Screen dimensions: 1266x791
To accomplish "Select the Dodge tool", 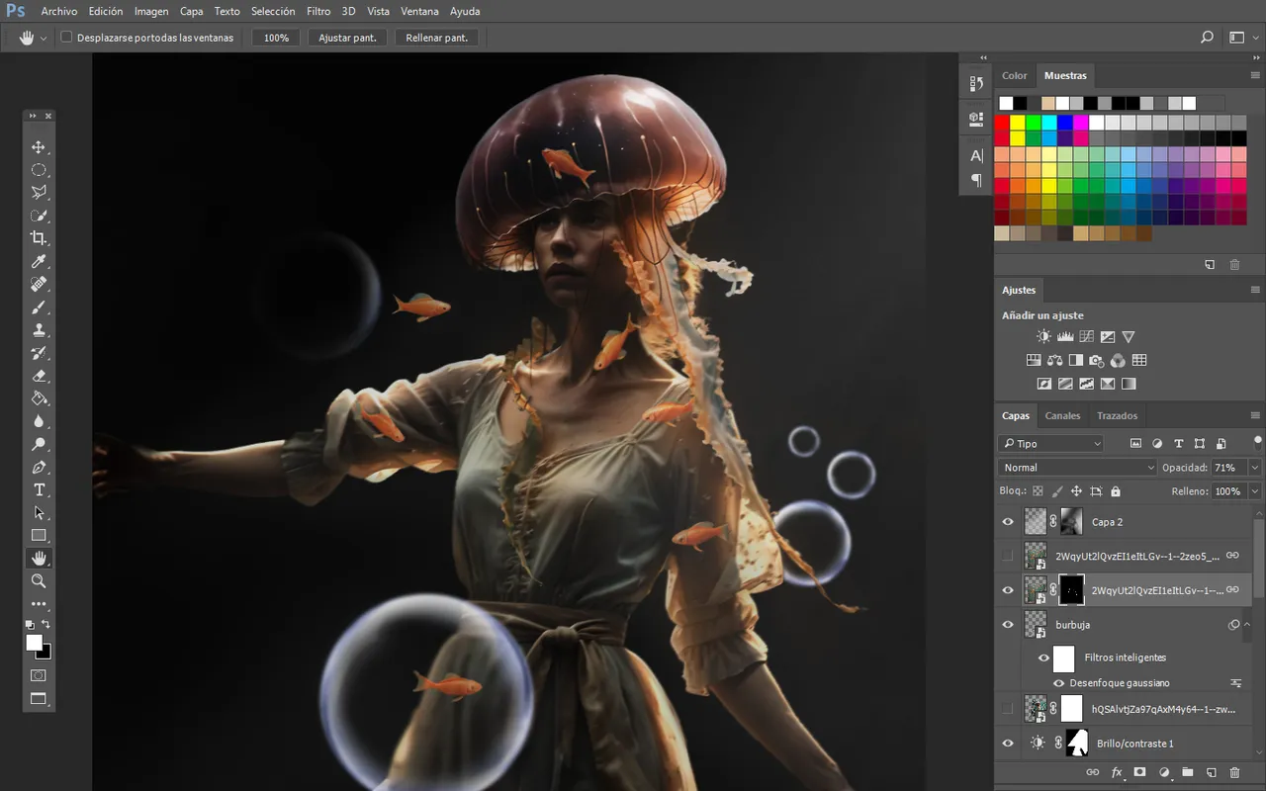I will (39, 444).
